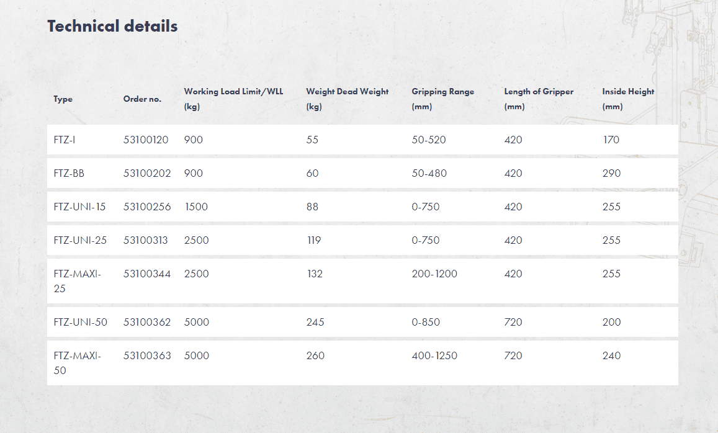Select the FTZ-UNI-25 type cell

click(80, 241)
